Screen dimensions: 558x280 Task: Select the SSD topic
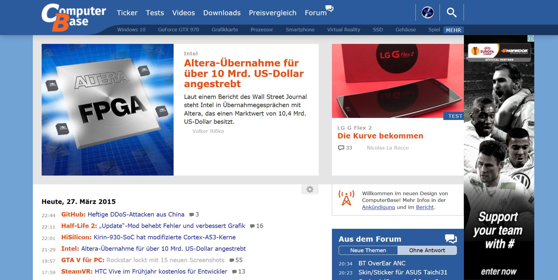[x=378, y=30]
